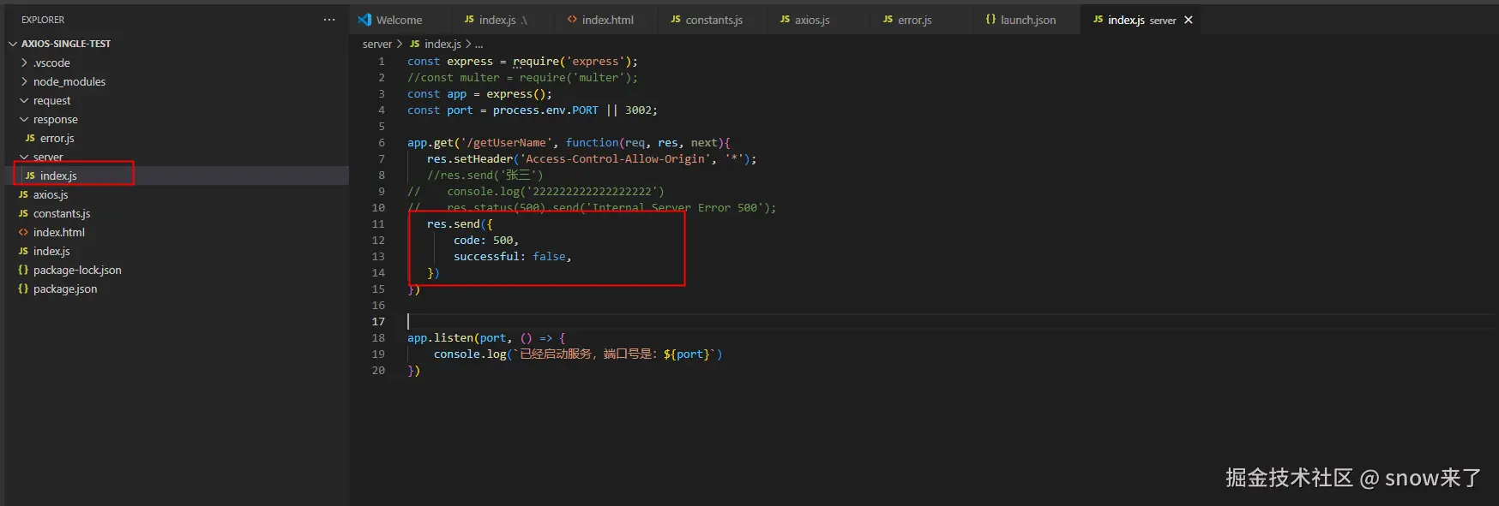1499x506 pixels.
Task: Collapse the AXIOS-SINGLE-TEST root folder
Action: click(13, 44)
